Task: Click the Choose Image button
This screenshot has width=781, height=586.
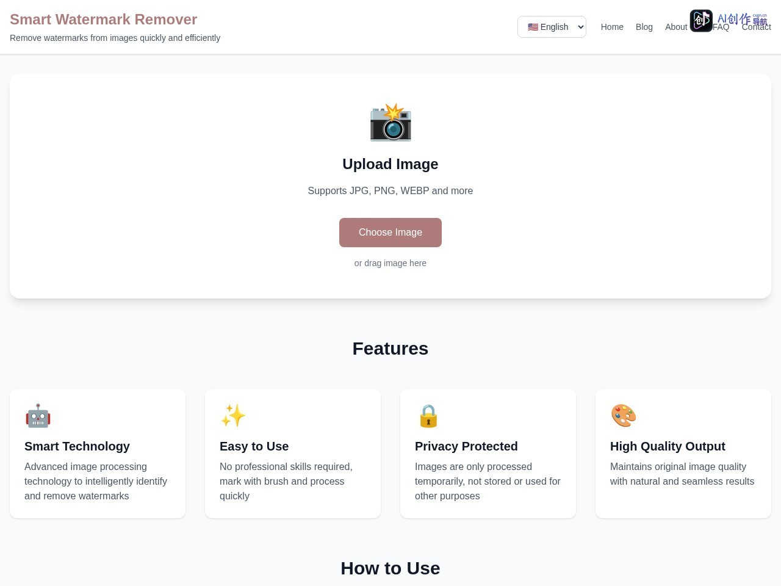Action: click(390, 233)
